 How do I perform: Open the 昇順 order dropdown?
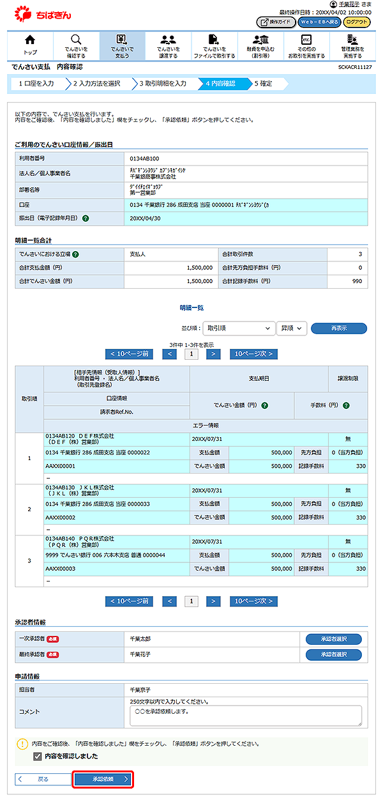point(292,328)
